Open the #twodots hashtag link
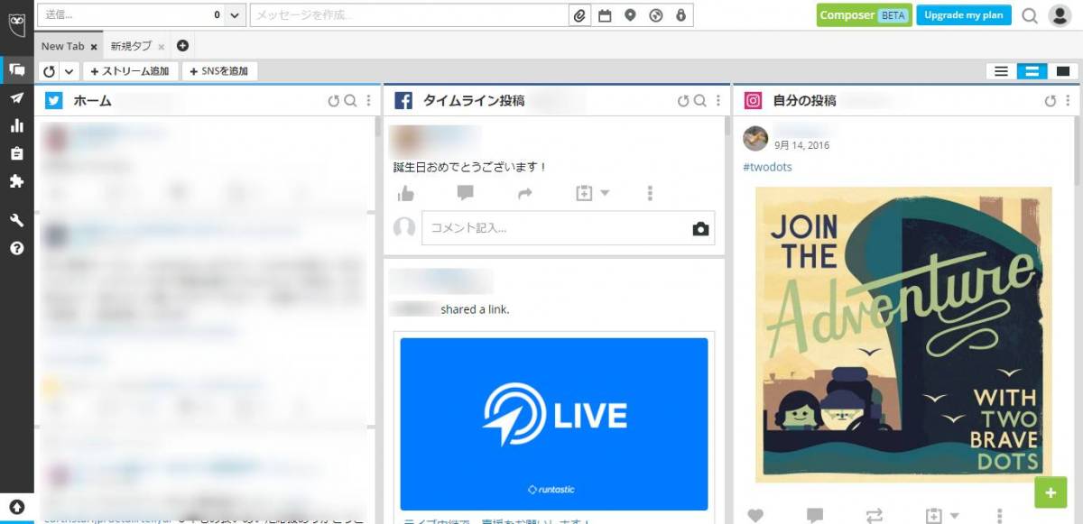Viewport: 1083px width, 524px height. 767,167
